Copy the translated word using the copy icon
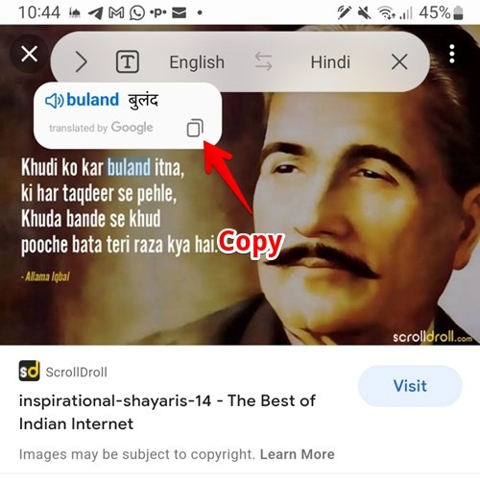Screen dimensions: 480x483 tap(195, 128)
